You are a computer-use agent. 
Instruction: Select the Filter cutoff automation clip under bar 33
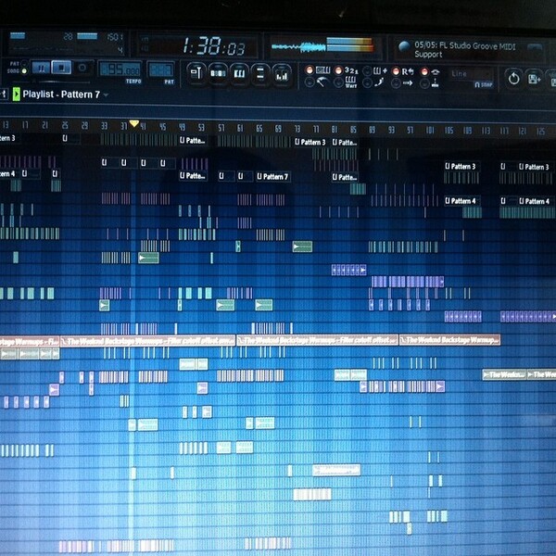(x=147, y=341)
